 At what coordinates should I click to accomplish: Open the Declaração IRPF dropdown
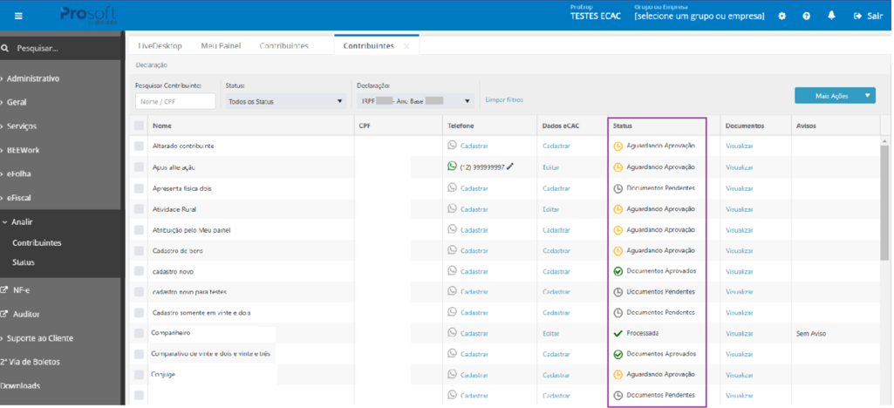pos(416,101)
